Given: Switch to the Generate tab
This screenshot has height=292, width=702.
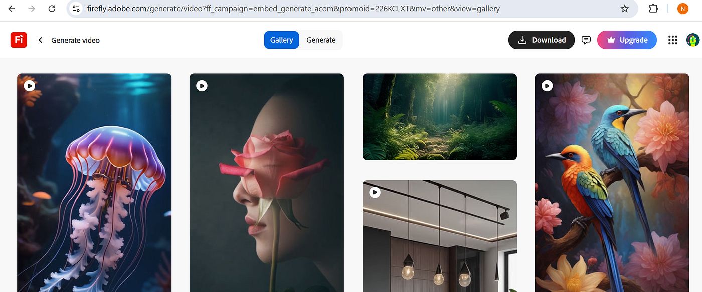Looking at the screenshot, I should coord(321,40).
